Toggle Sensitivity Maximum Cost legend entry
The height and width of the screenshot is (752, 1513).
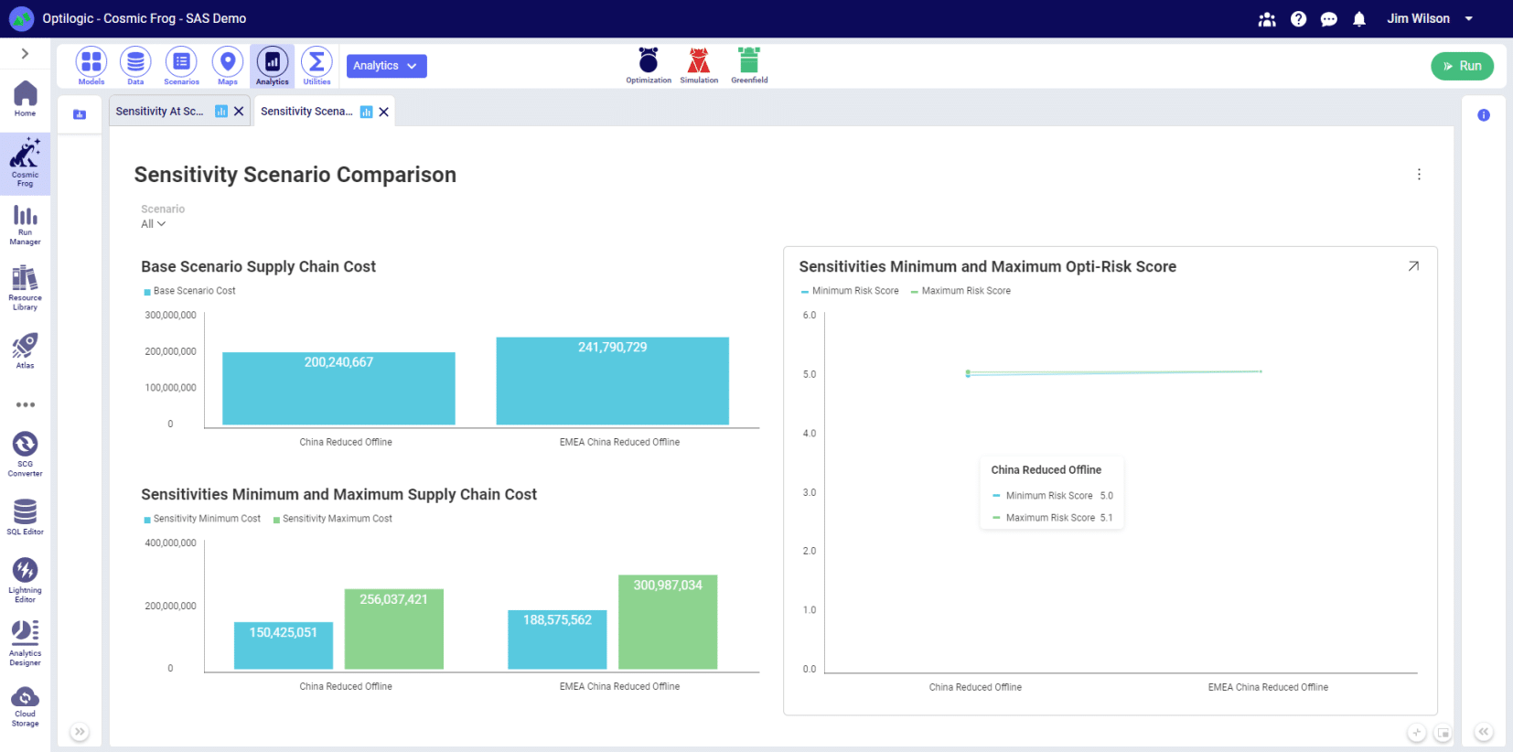coord(333,519)
